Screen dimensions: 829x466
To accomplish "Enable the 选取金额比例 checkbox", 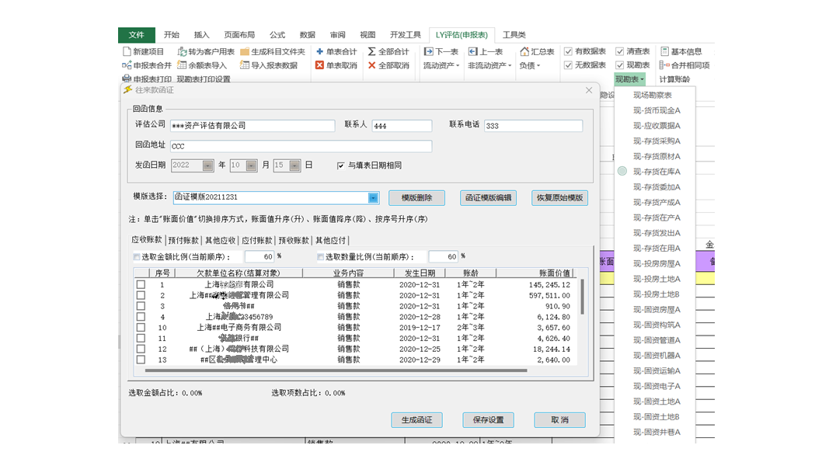I will [137, 257].
